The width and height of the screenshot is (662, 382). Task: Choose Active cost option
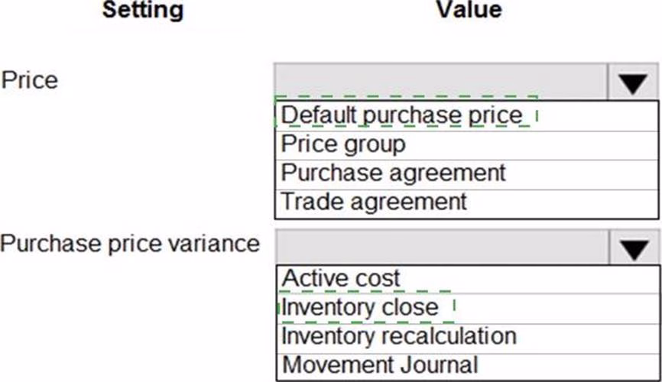(341, 279)
